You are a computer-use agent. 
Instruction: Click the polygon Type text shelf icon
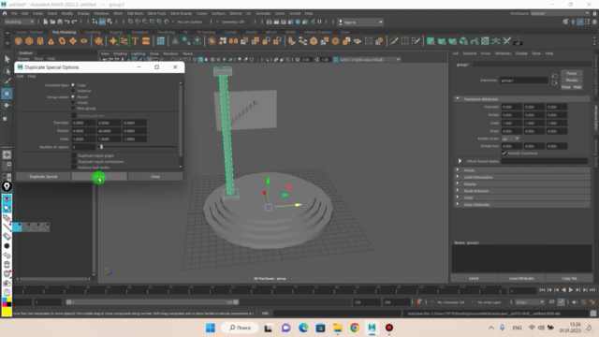[x=135, y=41]
